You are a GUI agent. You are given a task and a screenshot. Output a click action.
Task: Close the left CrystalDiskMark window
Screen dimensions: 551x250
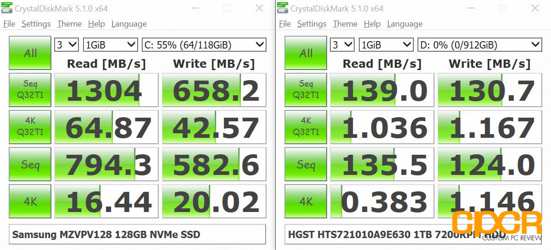(259, 8)
